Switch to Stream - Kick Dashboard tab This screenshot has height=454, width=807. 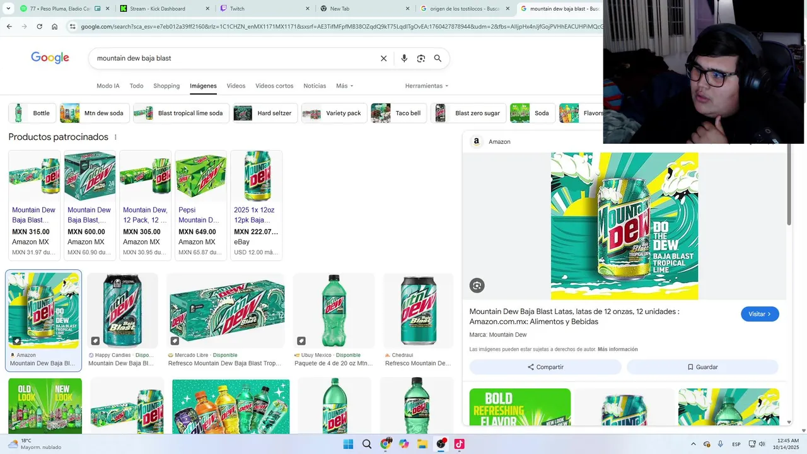point(165,9)
